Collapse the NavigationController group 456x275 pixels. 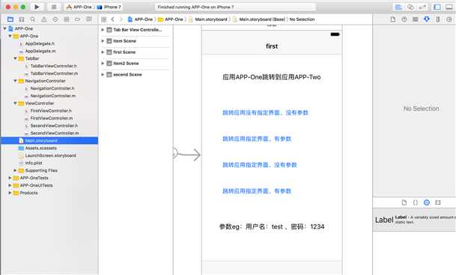coord(15,81)
